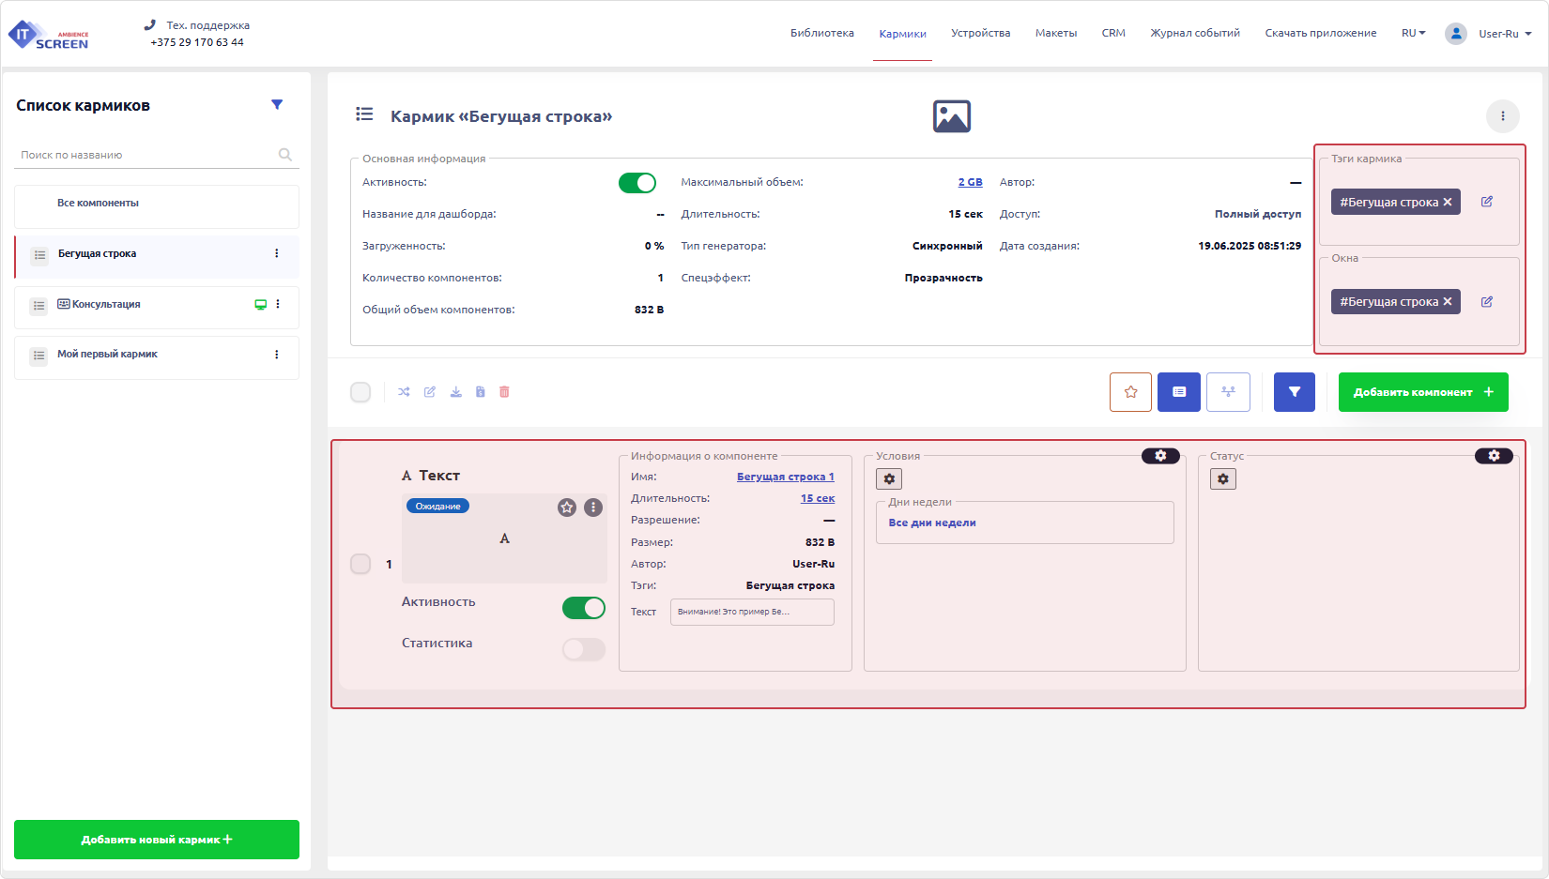Focus the Поиск по названию search field

point(146,155)
